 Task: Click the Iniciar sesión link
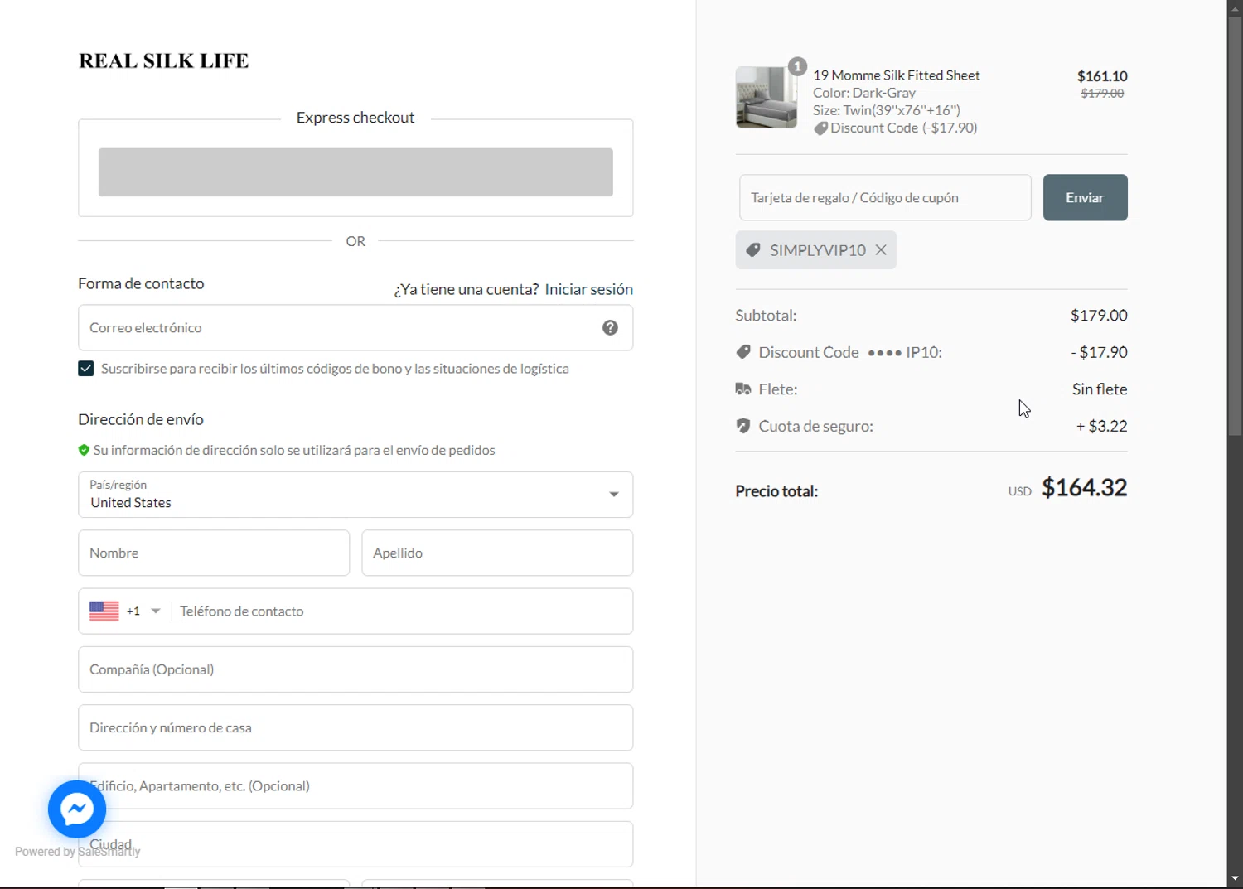point(588,289)
